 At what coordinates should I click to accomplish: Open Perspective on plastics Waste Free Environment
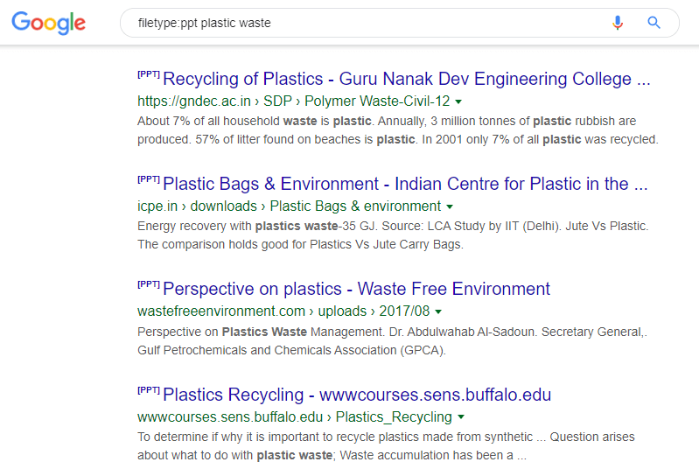356,289
